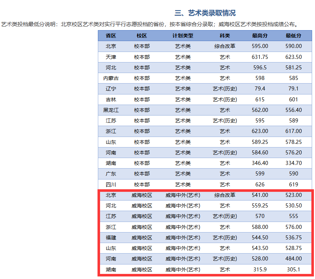The image size is (315, 279).
Task: Click the 523.00 score cell
Action: tap(294, 195)
